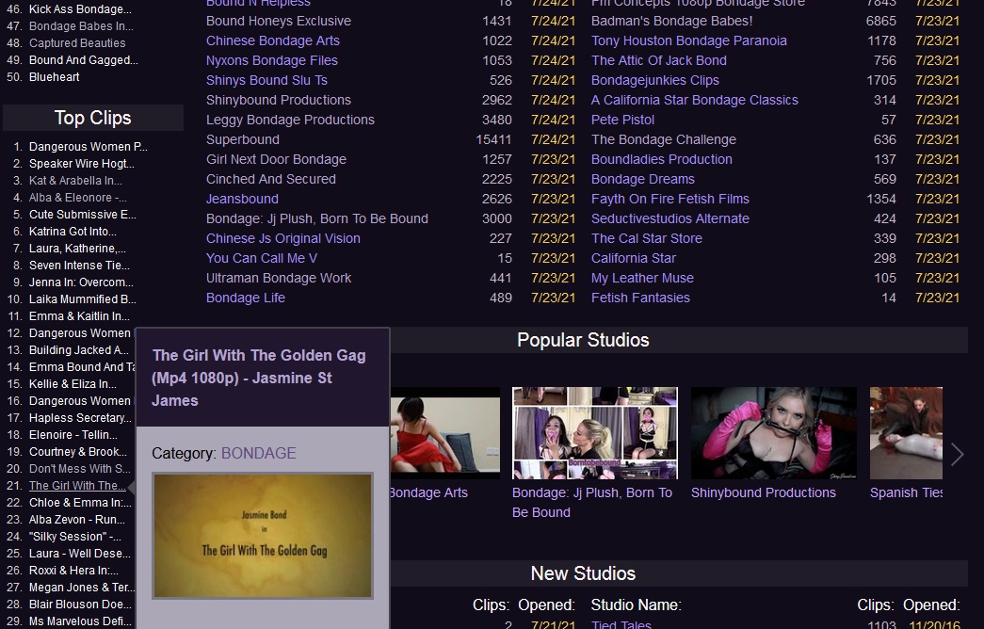
Task: Open top clip 10, Laika Mummified B...
Action: pos(82,299)
